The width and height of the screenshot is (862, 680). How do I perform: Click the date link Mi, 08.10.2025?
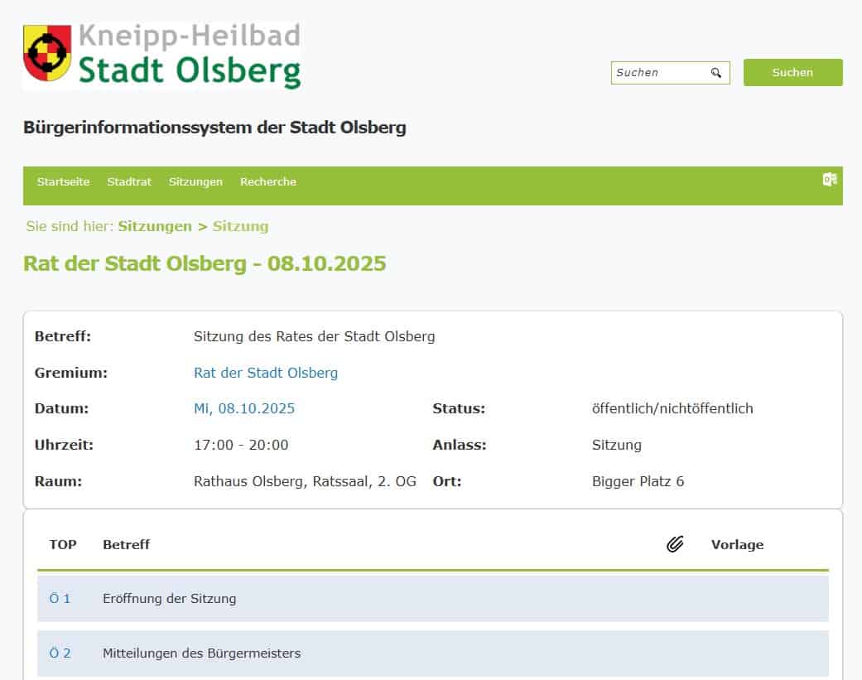pos(244,408)
